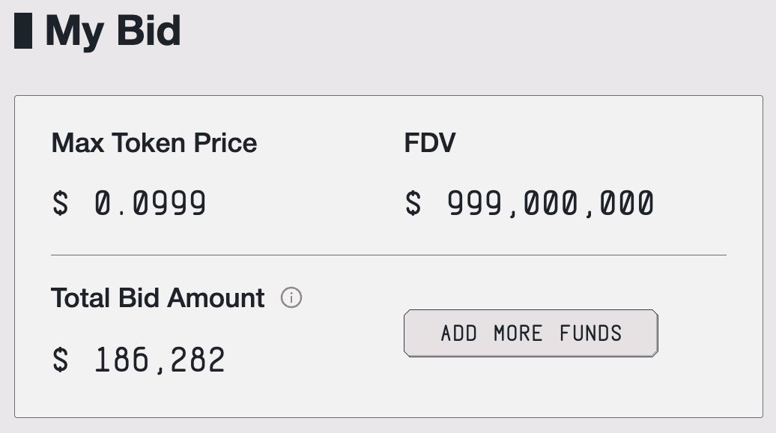Click the word ADD on the button
Viewport: 776px width, 433px height.
point(459,333)
